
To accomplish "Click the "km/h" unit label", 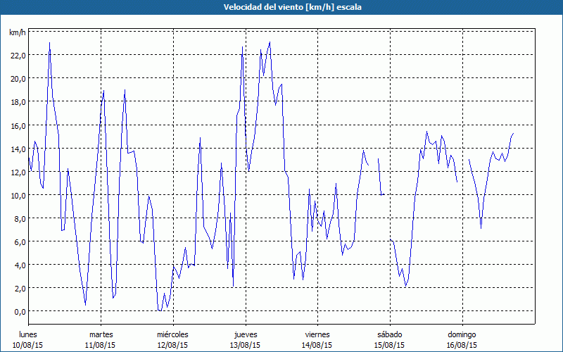I will 17,33.
